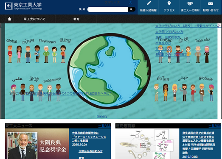The height and width of the screenshot is (159, 222).
Task: Go to home via house icon
Action: click(9, 19)
